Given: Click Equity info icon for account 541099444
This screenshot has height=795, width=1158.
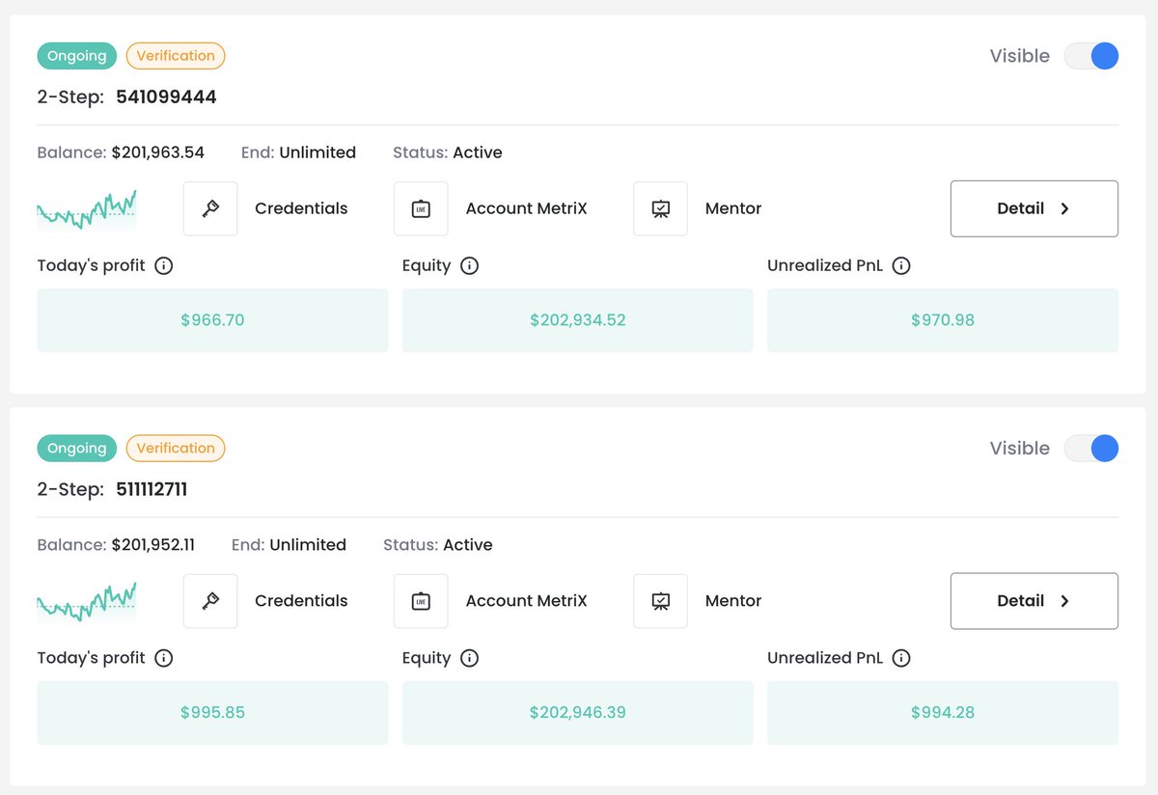Looking at the screenshot, I should tap(469, 265).
